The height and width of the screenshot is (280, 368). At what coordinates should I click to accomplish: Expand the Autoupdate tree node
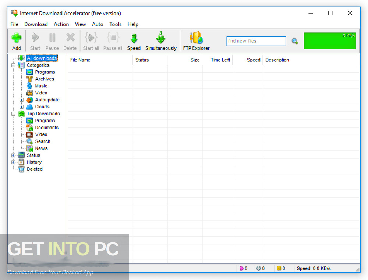click(x=21, y=100)
